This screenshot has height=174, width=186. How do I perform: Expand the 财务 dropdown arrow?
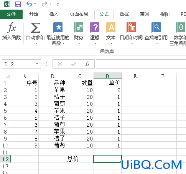pyautogui.click(x=79, y=43)
